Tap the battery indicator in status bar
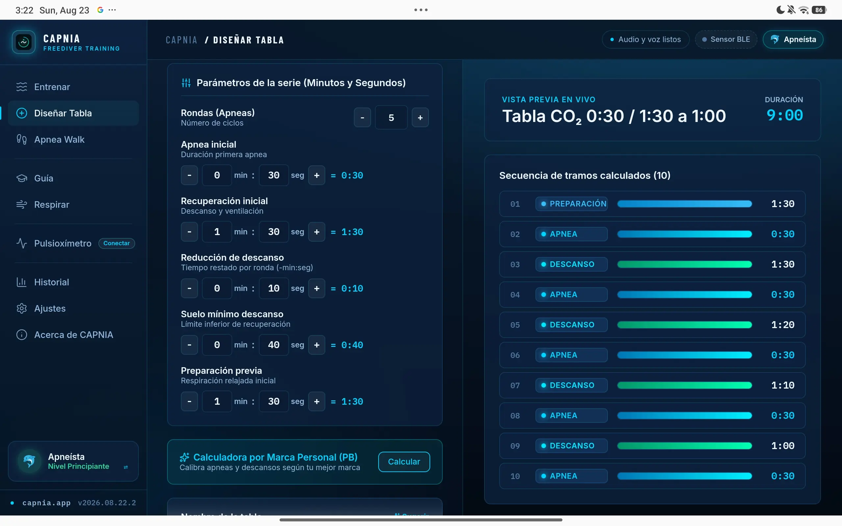Viewport: 842px width, 526px height. (x=819, y=10)
